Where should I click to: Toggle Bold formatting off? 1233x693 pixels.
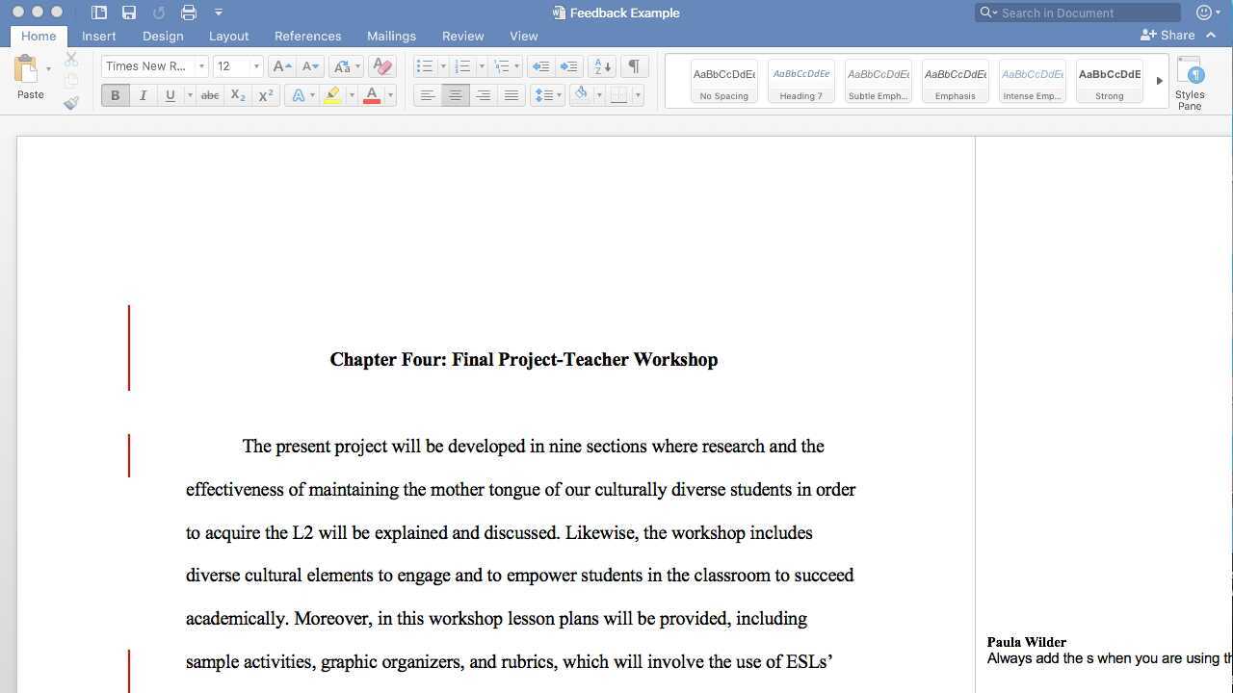click(115, 94)
